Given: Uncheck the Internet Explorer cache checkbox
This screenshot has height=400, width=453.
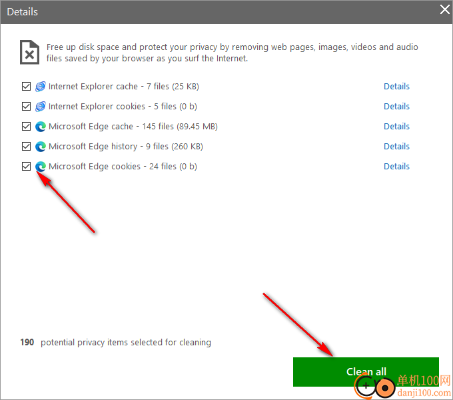Looking at the screenshot, I should tap(26, 87).
